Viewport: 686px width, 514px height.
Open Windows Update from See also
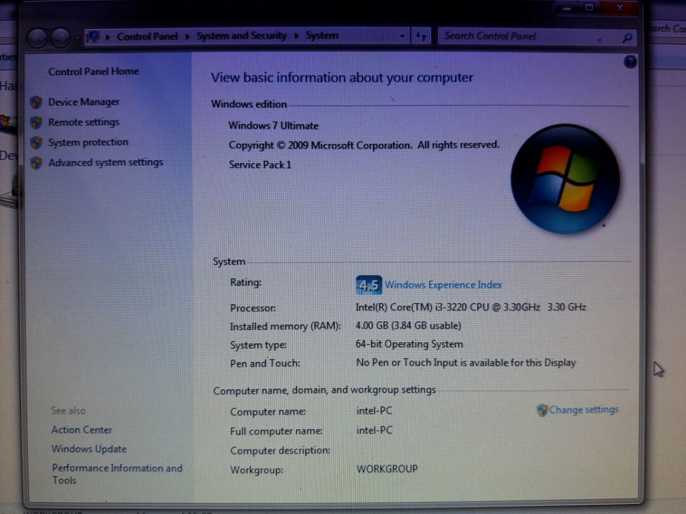tap(88, 449)
